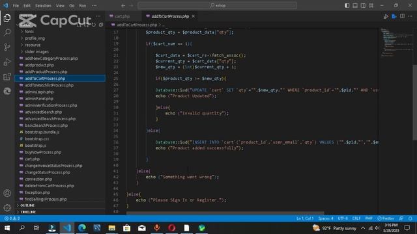Change line ending via CRLF
This screenshot has height=234, width=417.
356,218
